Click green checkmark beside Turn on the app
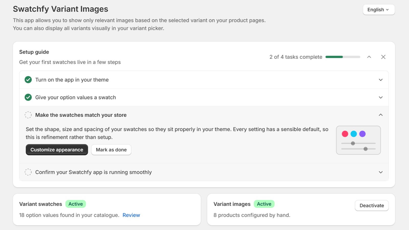 point(28,80)
